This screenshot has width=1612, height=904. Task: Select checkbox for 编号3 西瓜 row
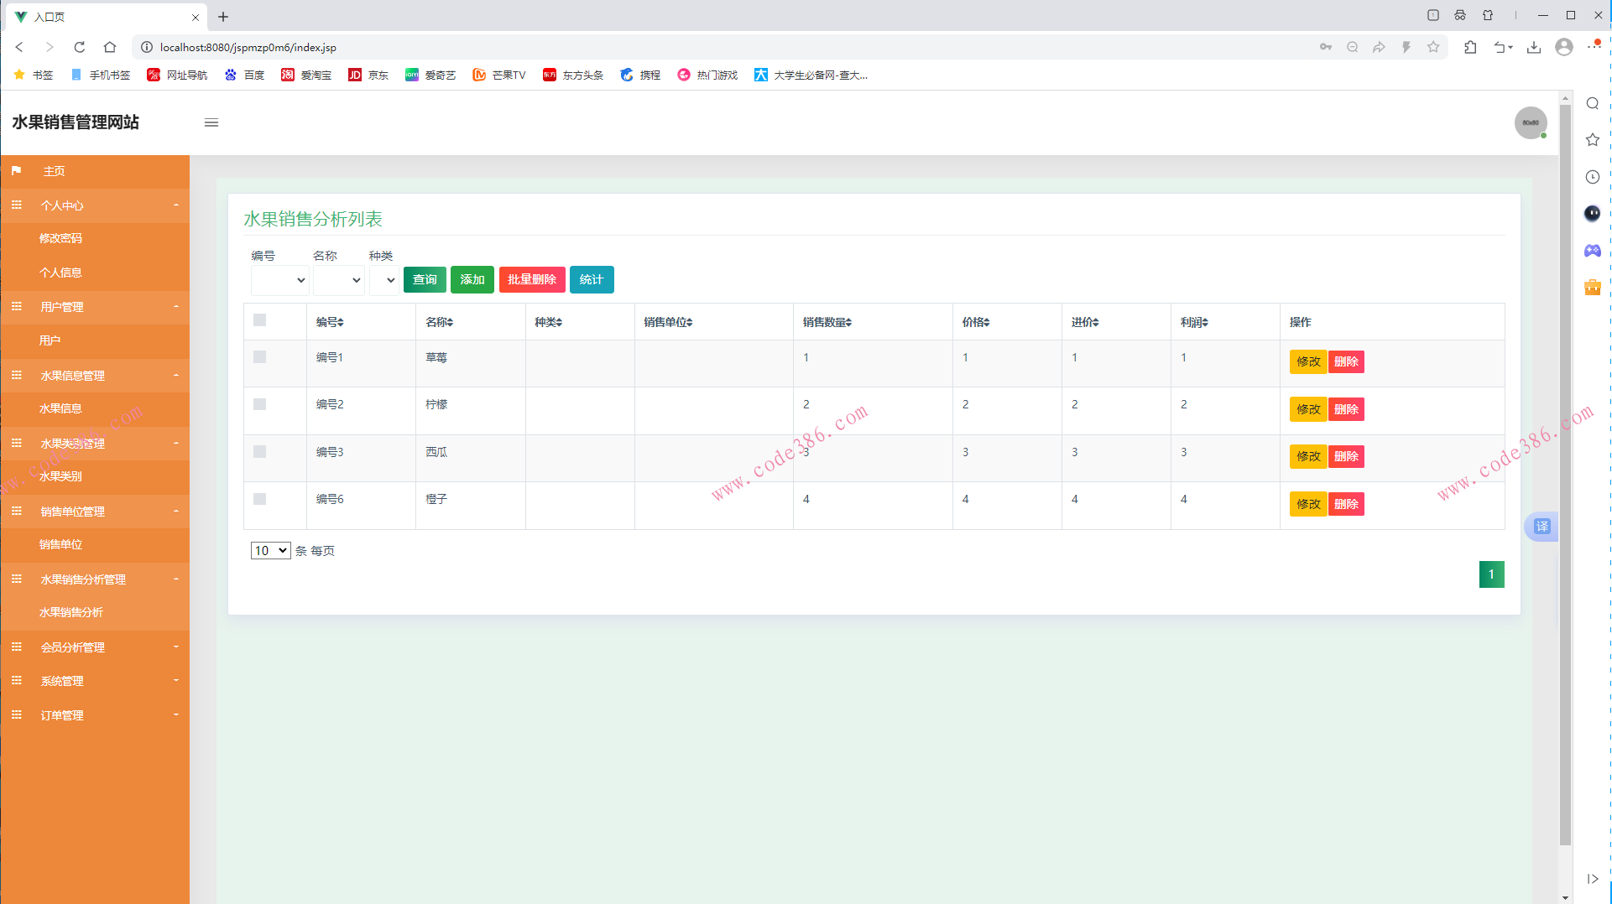pyautogui.click(x=260, y=452)
